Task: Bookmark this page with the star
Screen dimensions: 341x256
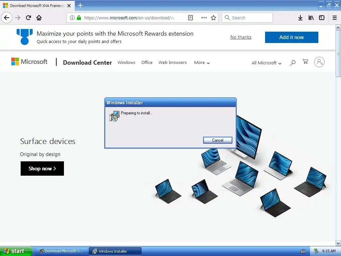Action: [x=213, y=18]
